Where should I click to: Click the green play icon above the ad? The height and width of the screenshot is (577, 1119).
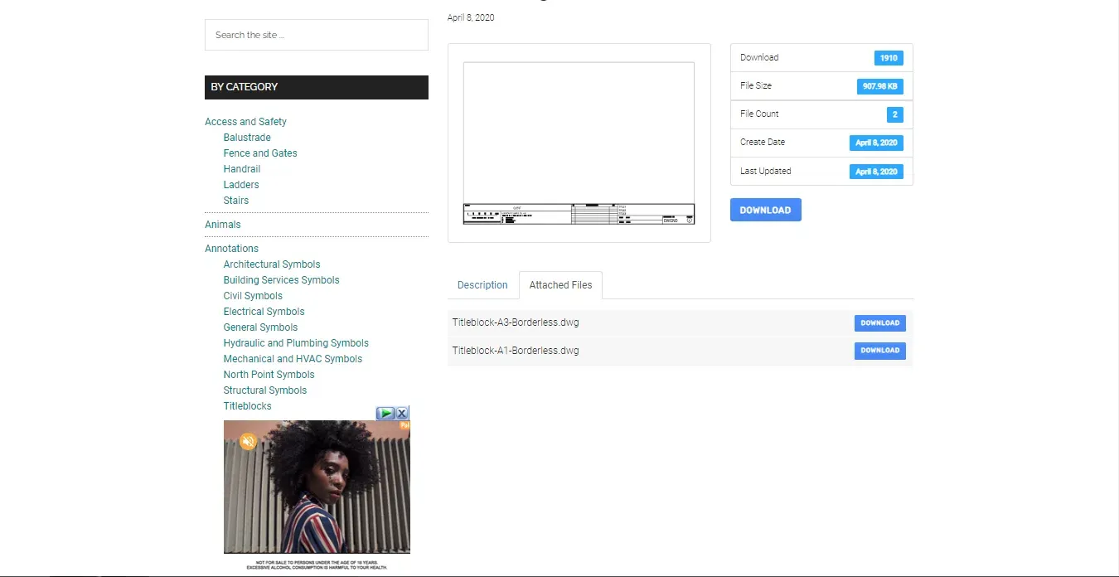pos(385,412)
